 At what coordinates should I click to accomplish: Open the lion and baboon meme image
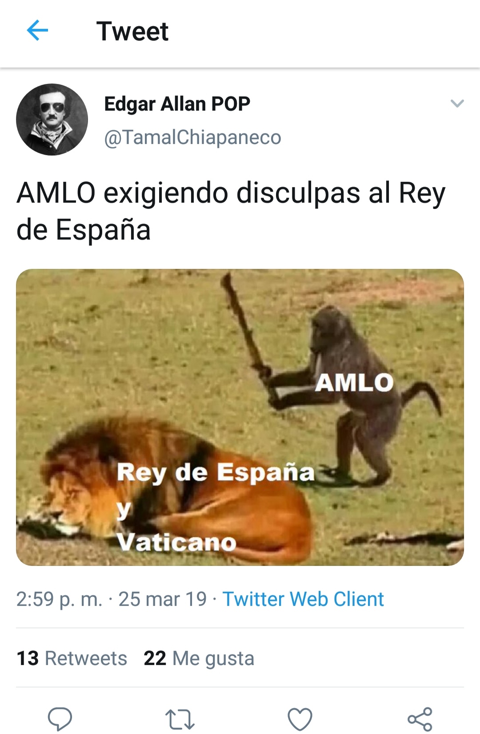tap(240, 417)
